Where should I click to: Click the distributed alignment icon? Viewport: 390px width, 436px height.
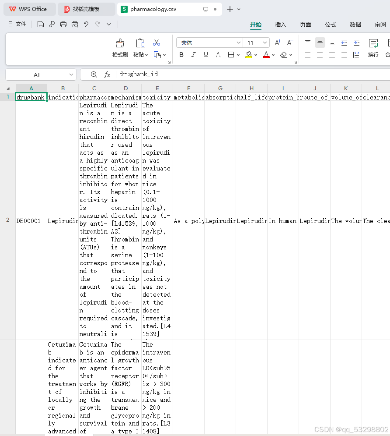356,55
